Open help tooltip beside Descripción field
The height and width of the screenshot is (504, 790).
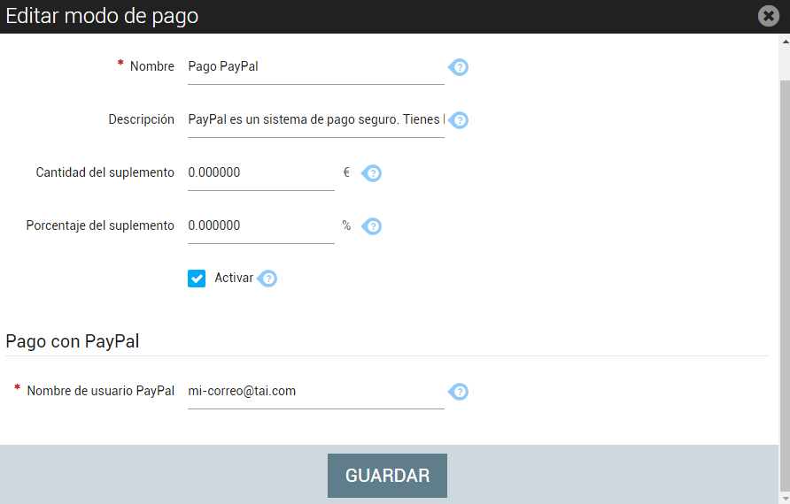pos(459,120)
